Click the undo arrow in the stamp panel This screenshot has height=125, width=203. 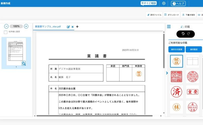pyautogui.click(x=182, y=34)
